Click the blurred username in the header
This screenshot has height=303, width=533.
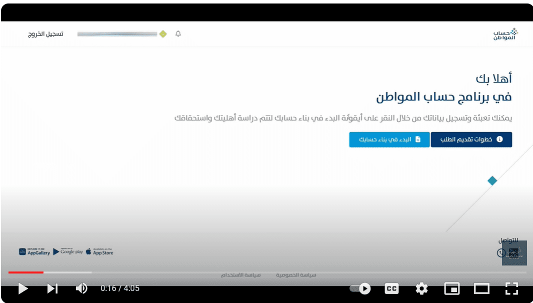pos(117,34)
